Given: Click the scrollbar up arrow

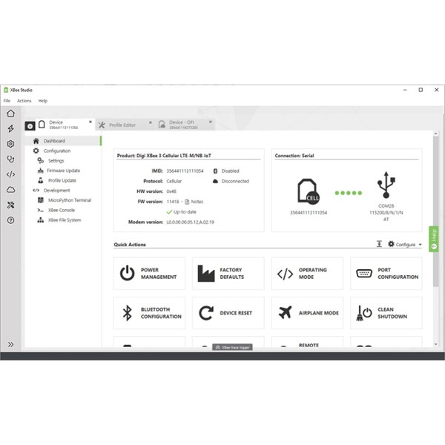Looking at the screenshot, I should 435,133.
